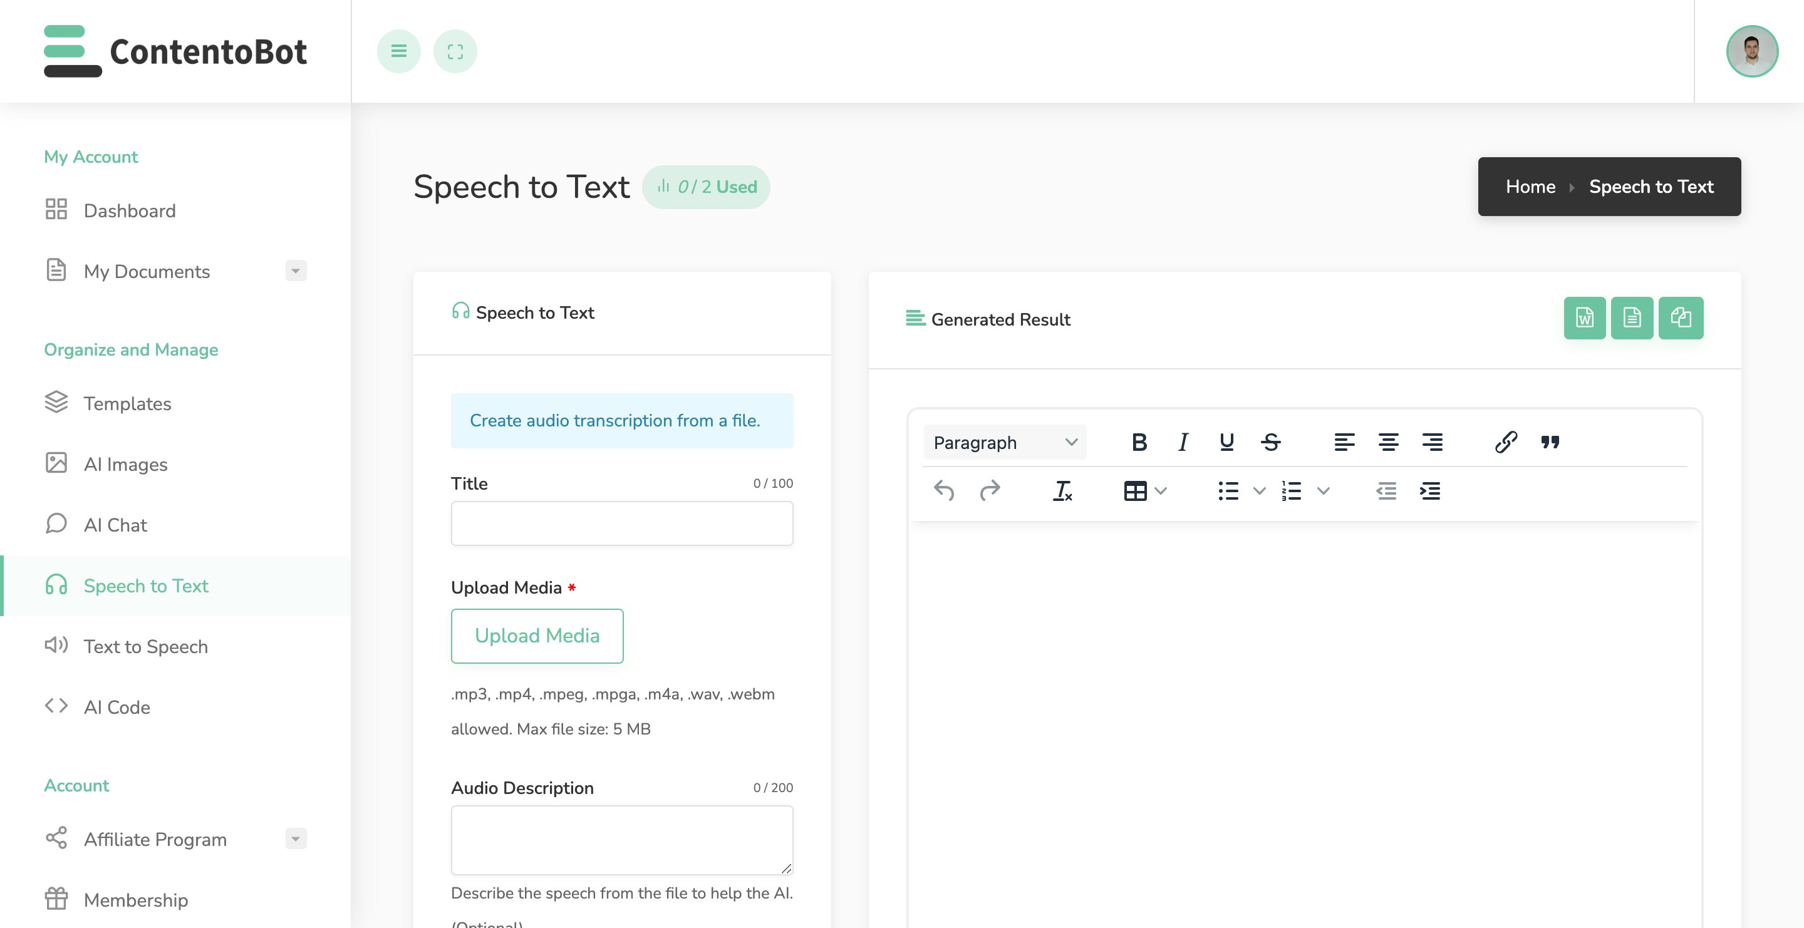
Task: Open Text to Speech from sidebar
Action: click(x=146, y=646)
